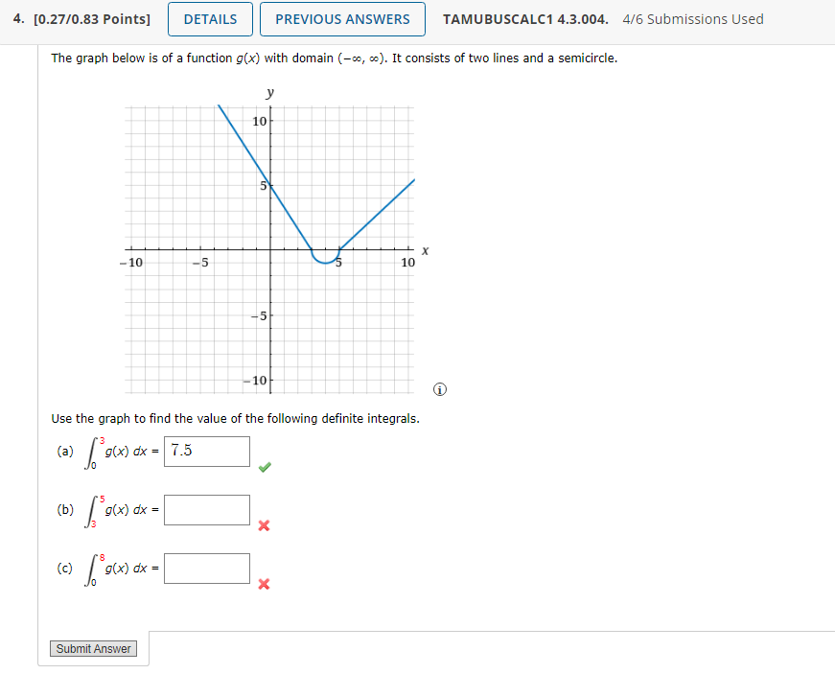Click the red X beside answer (b)
Screen dimensions: 835x674
266,526
